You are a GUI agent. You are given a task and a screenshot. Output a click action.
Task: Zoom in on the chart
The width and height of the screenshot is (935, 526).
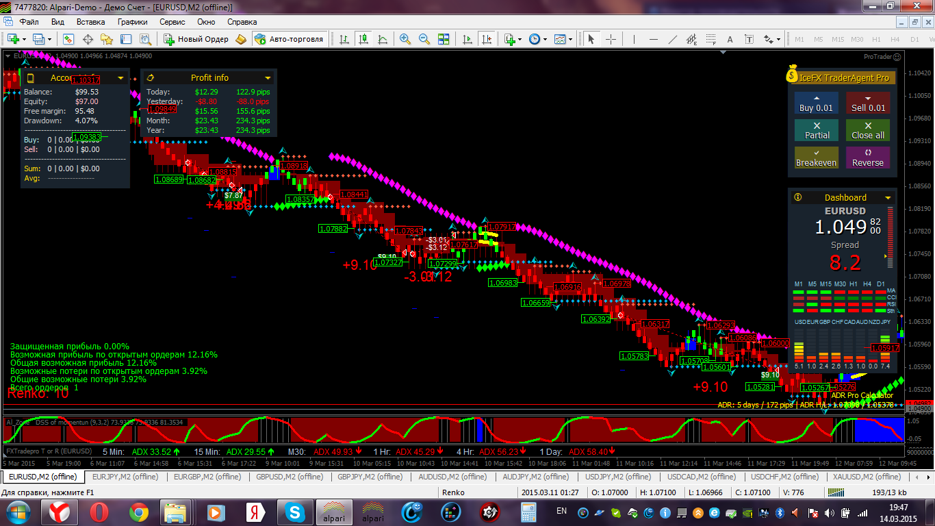405,39
